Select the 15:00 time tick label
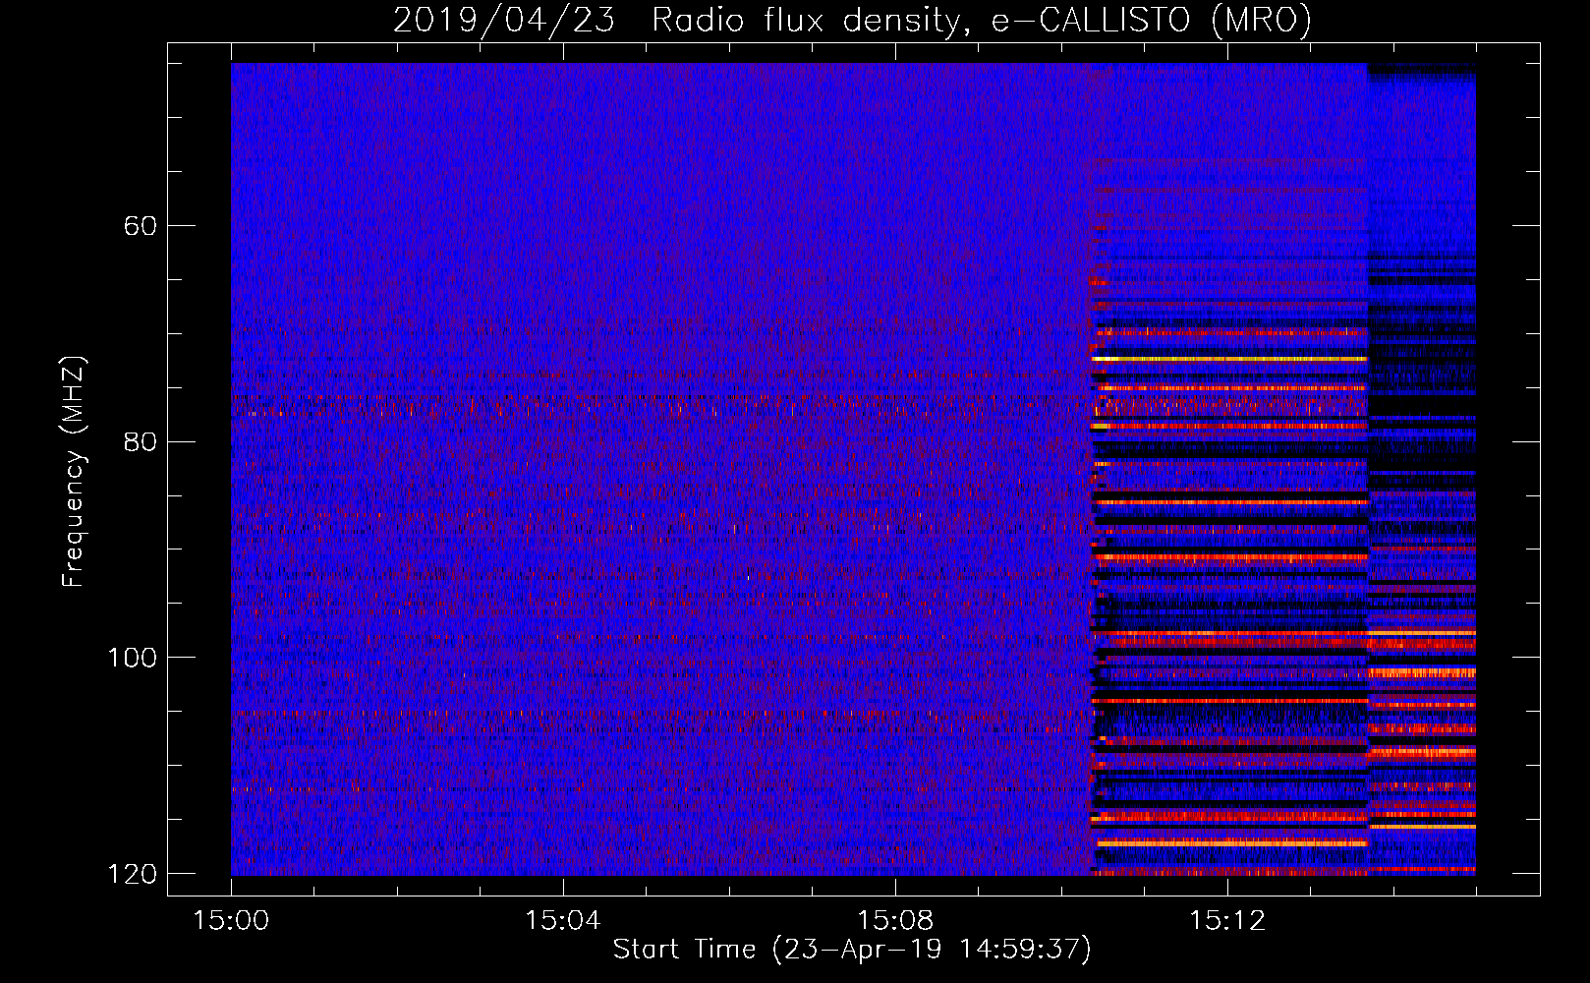Image resolution: width=1590 pixels, height=983 pixels. point(231,920)
